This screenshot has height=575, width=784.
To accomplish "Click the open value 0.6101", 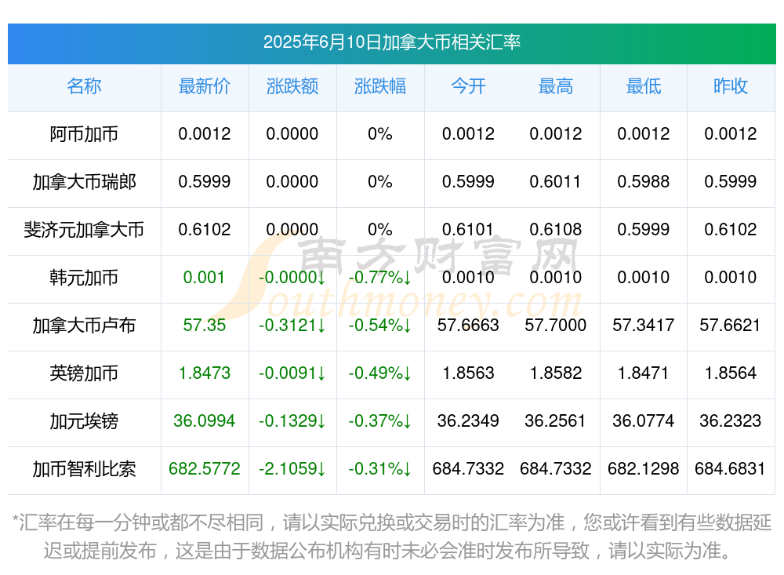I will 468,230.
